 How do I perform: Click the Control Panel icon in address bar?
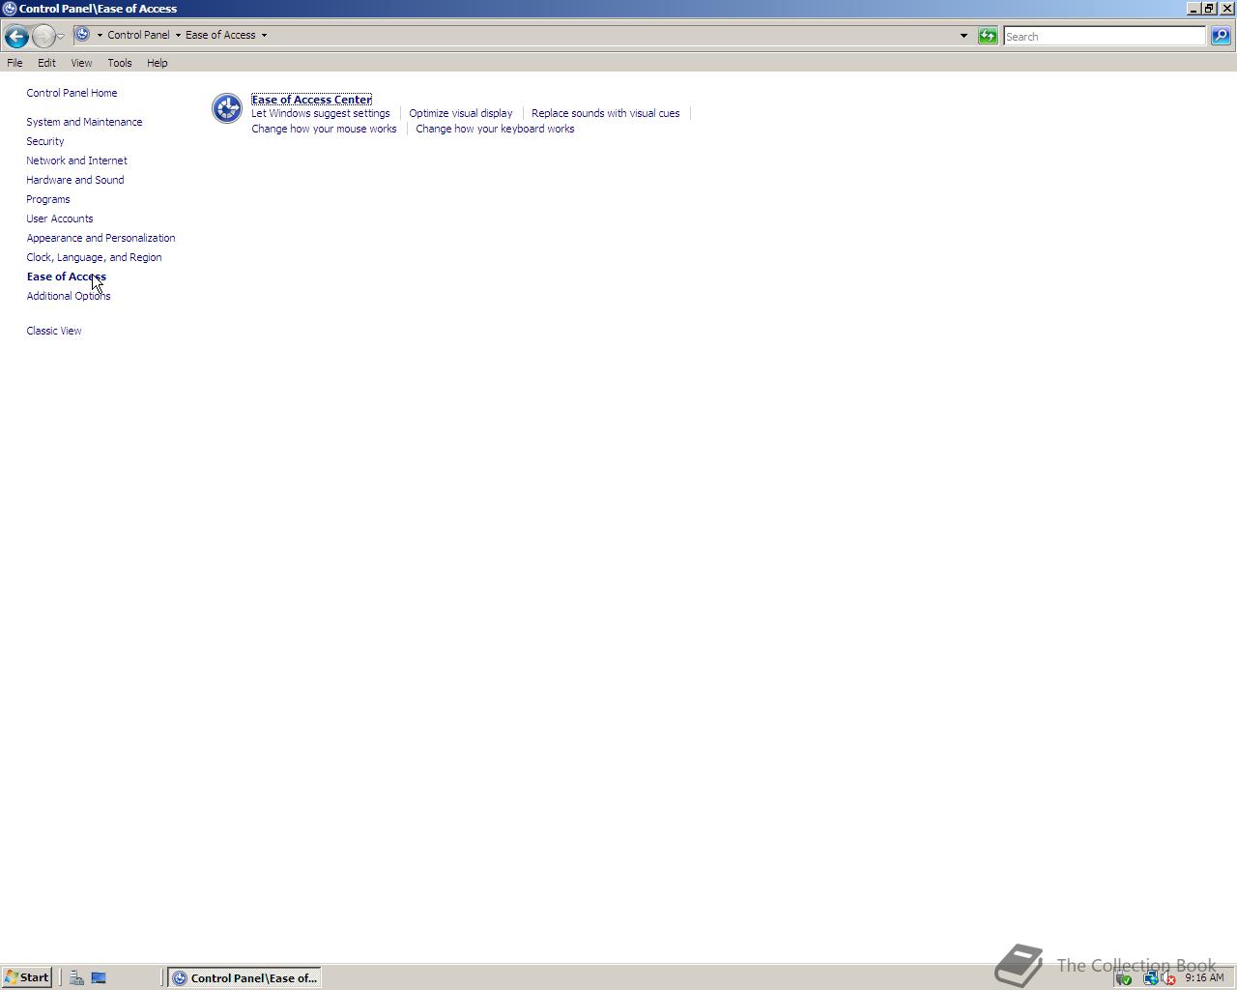pyautogui.click(x=83, y=35)
